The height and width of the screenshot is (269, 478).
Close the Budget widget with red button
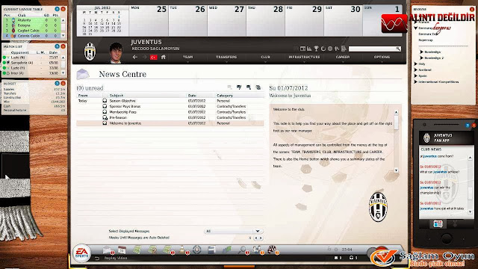coord(63,83)
